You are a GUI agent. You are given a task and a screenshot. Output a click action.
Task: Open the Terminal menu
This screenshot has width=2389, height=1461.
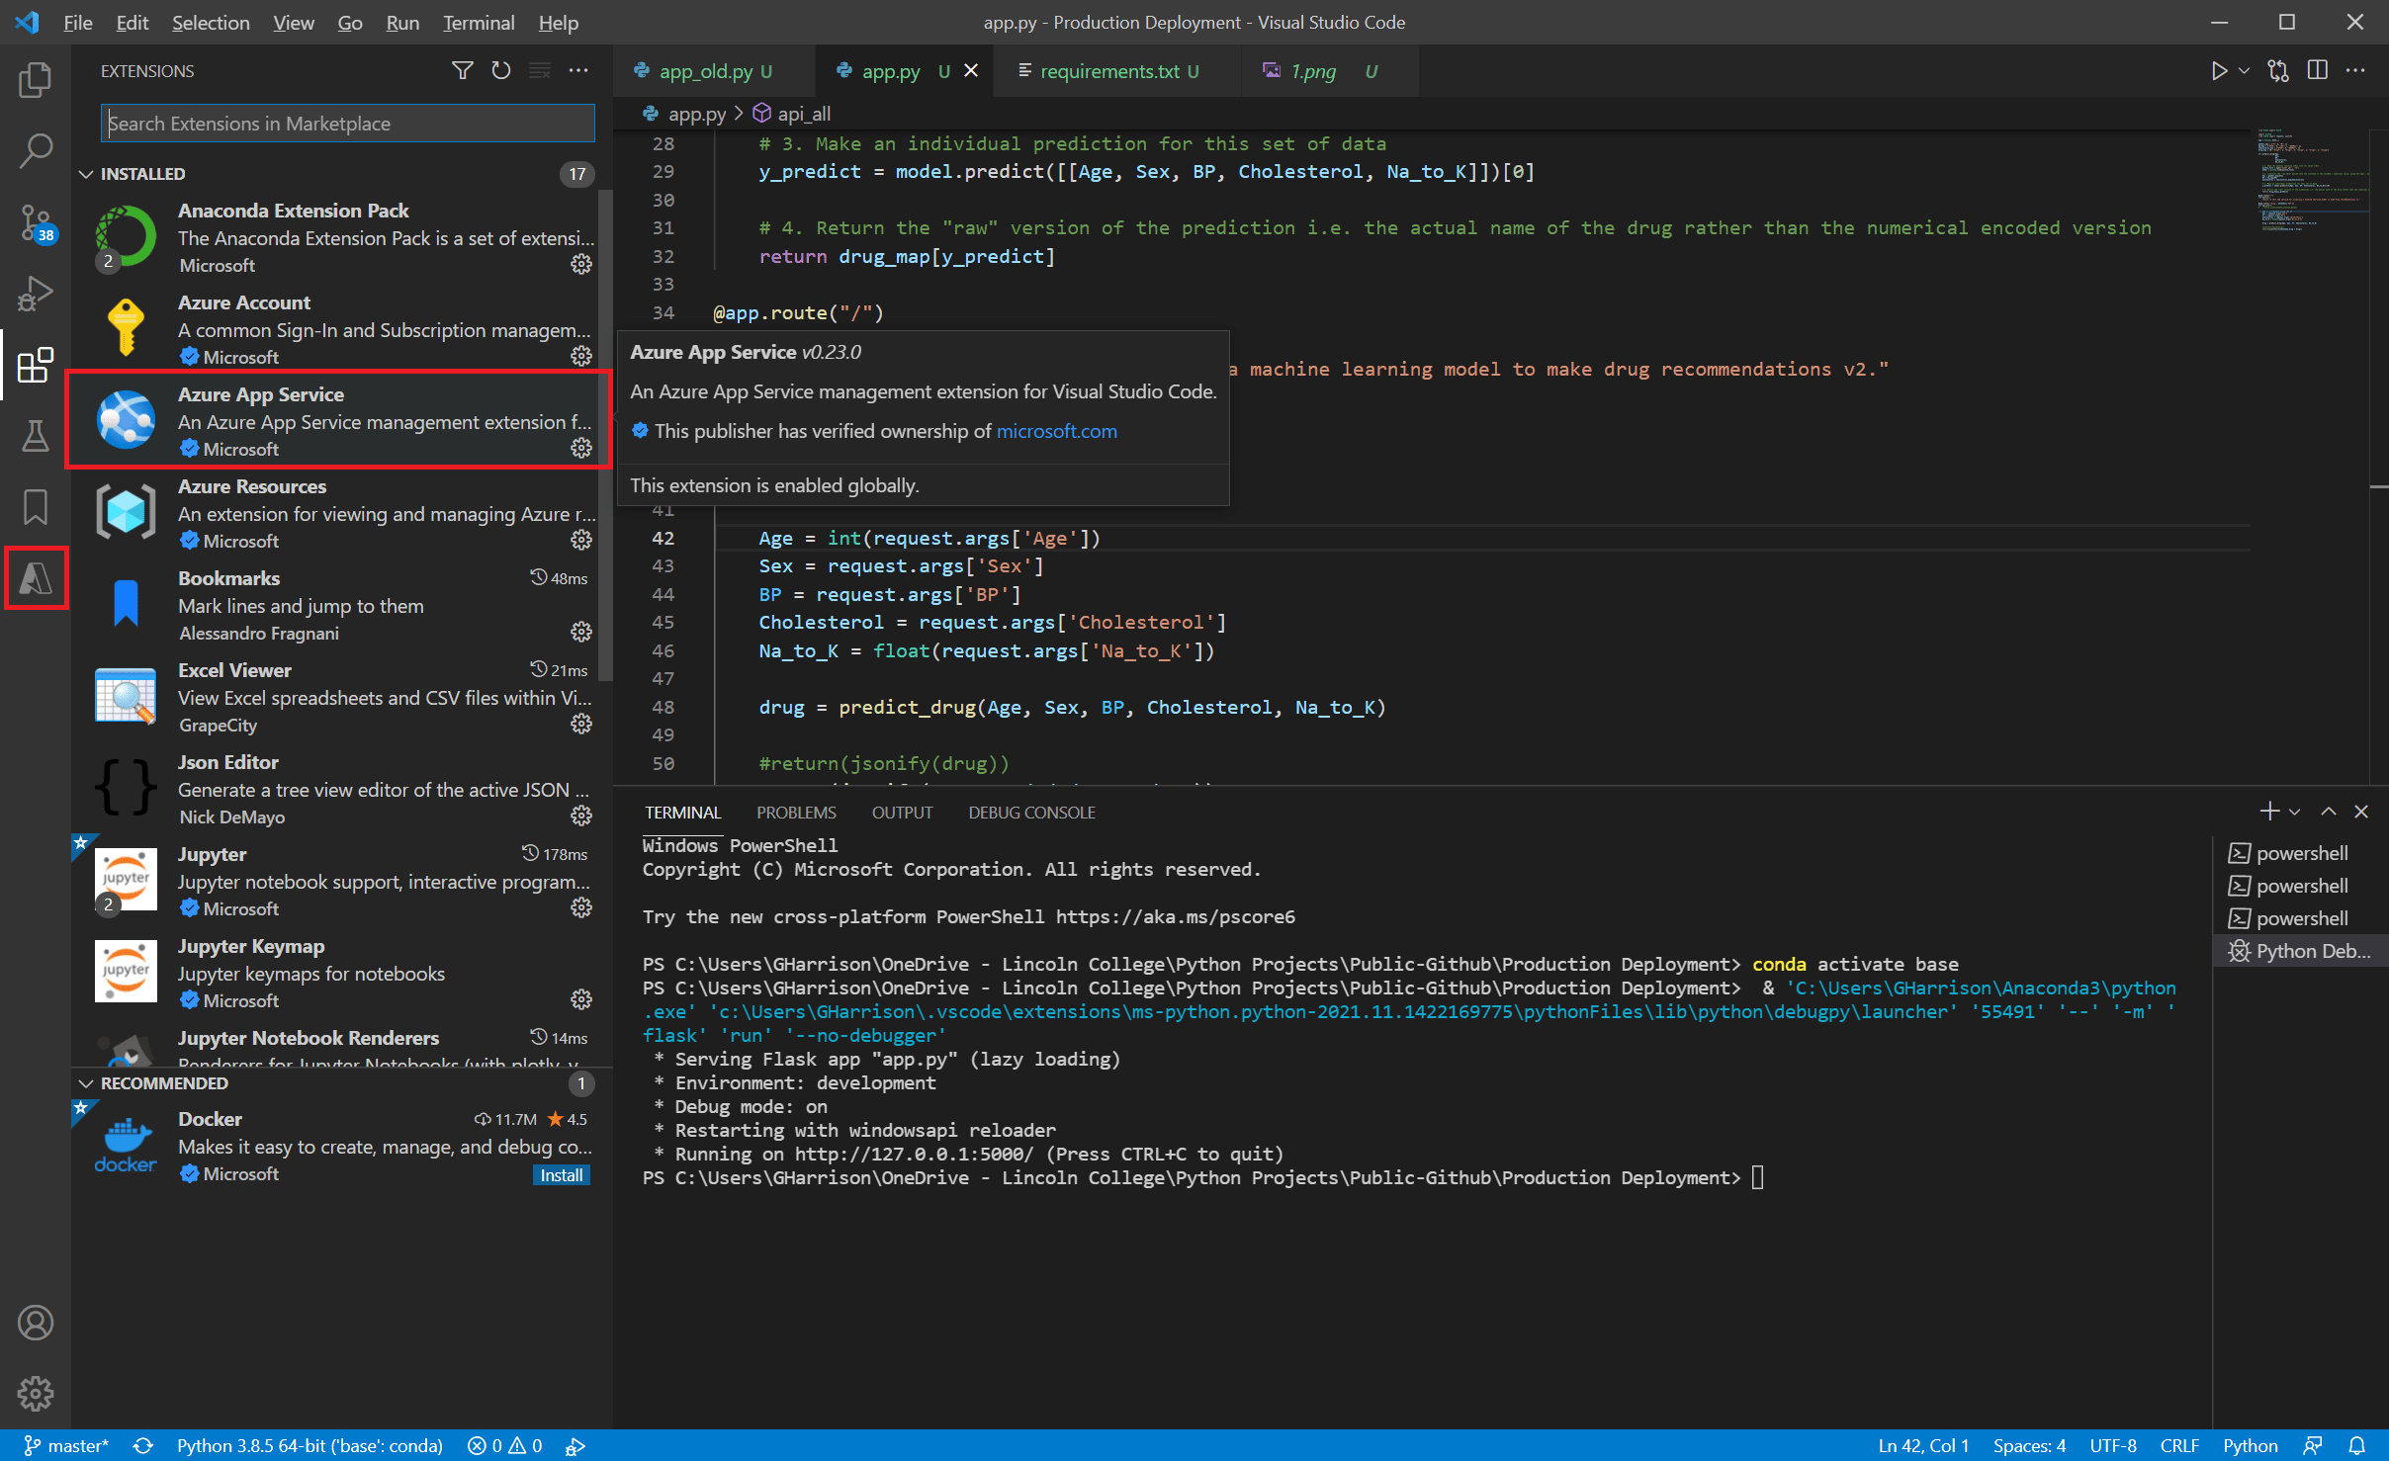[479, 23]
